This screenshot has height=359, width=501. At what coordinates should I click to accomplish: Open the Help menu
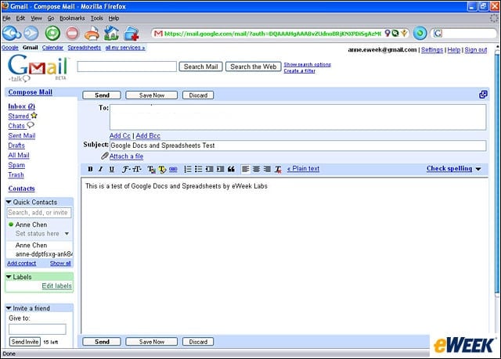[x=114, y=18]
